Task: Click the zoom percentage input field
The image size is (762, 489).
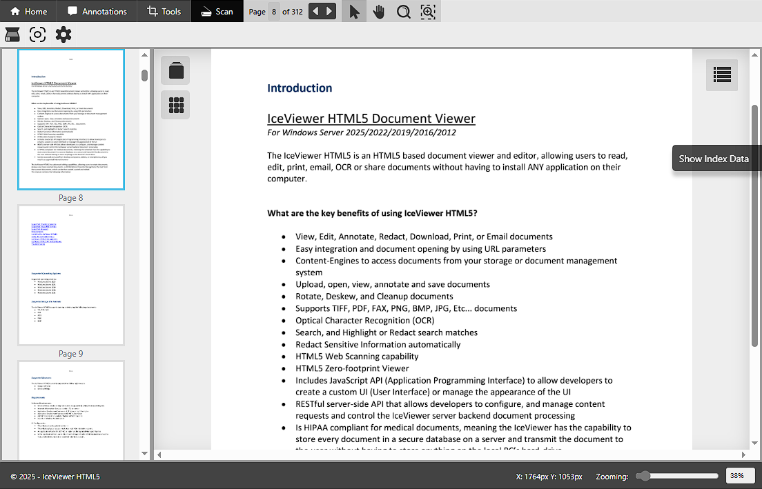Action: [x=739, y=476]
